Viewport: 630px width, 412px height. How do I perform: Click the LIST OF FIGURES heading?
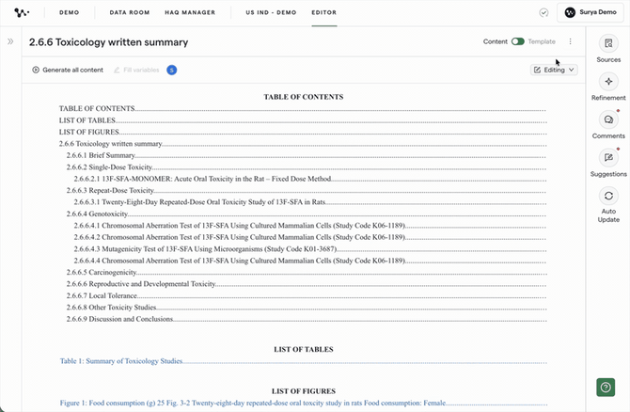click(x=304, y=391)
